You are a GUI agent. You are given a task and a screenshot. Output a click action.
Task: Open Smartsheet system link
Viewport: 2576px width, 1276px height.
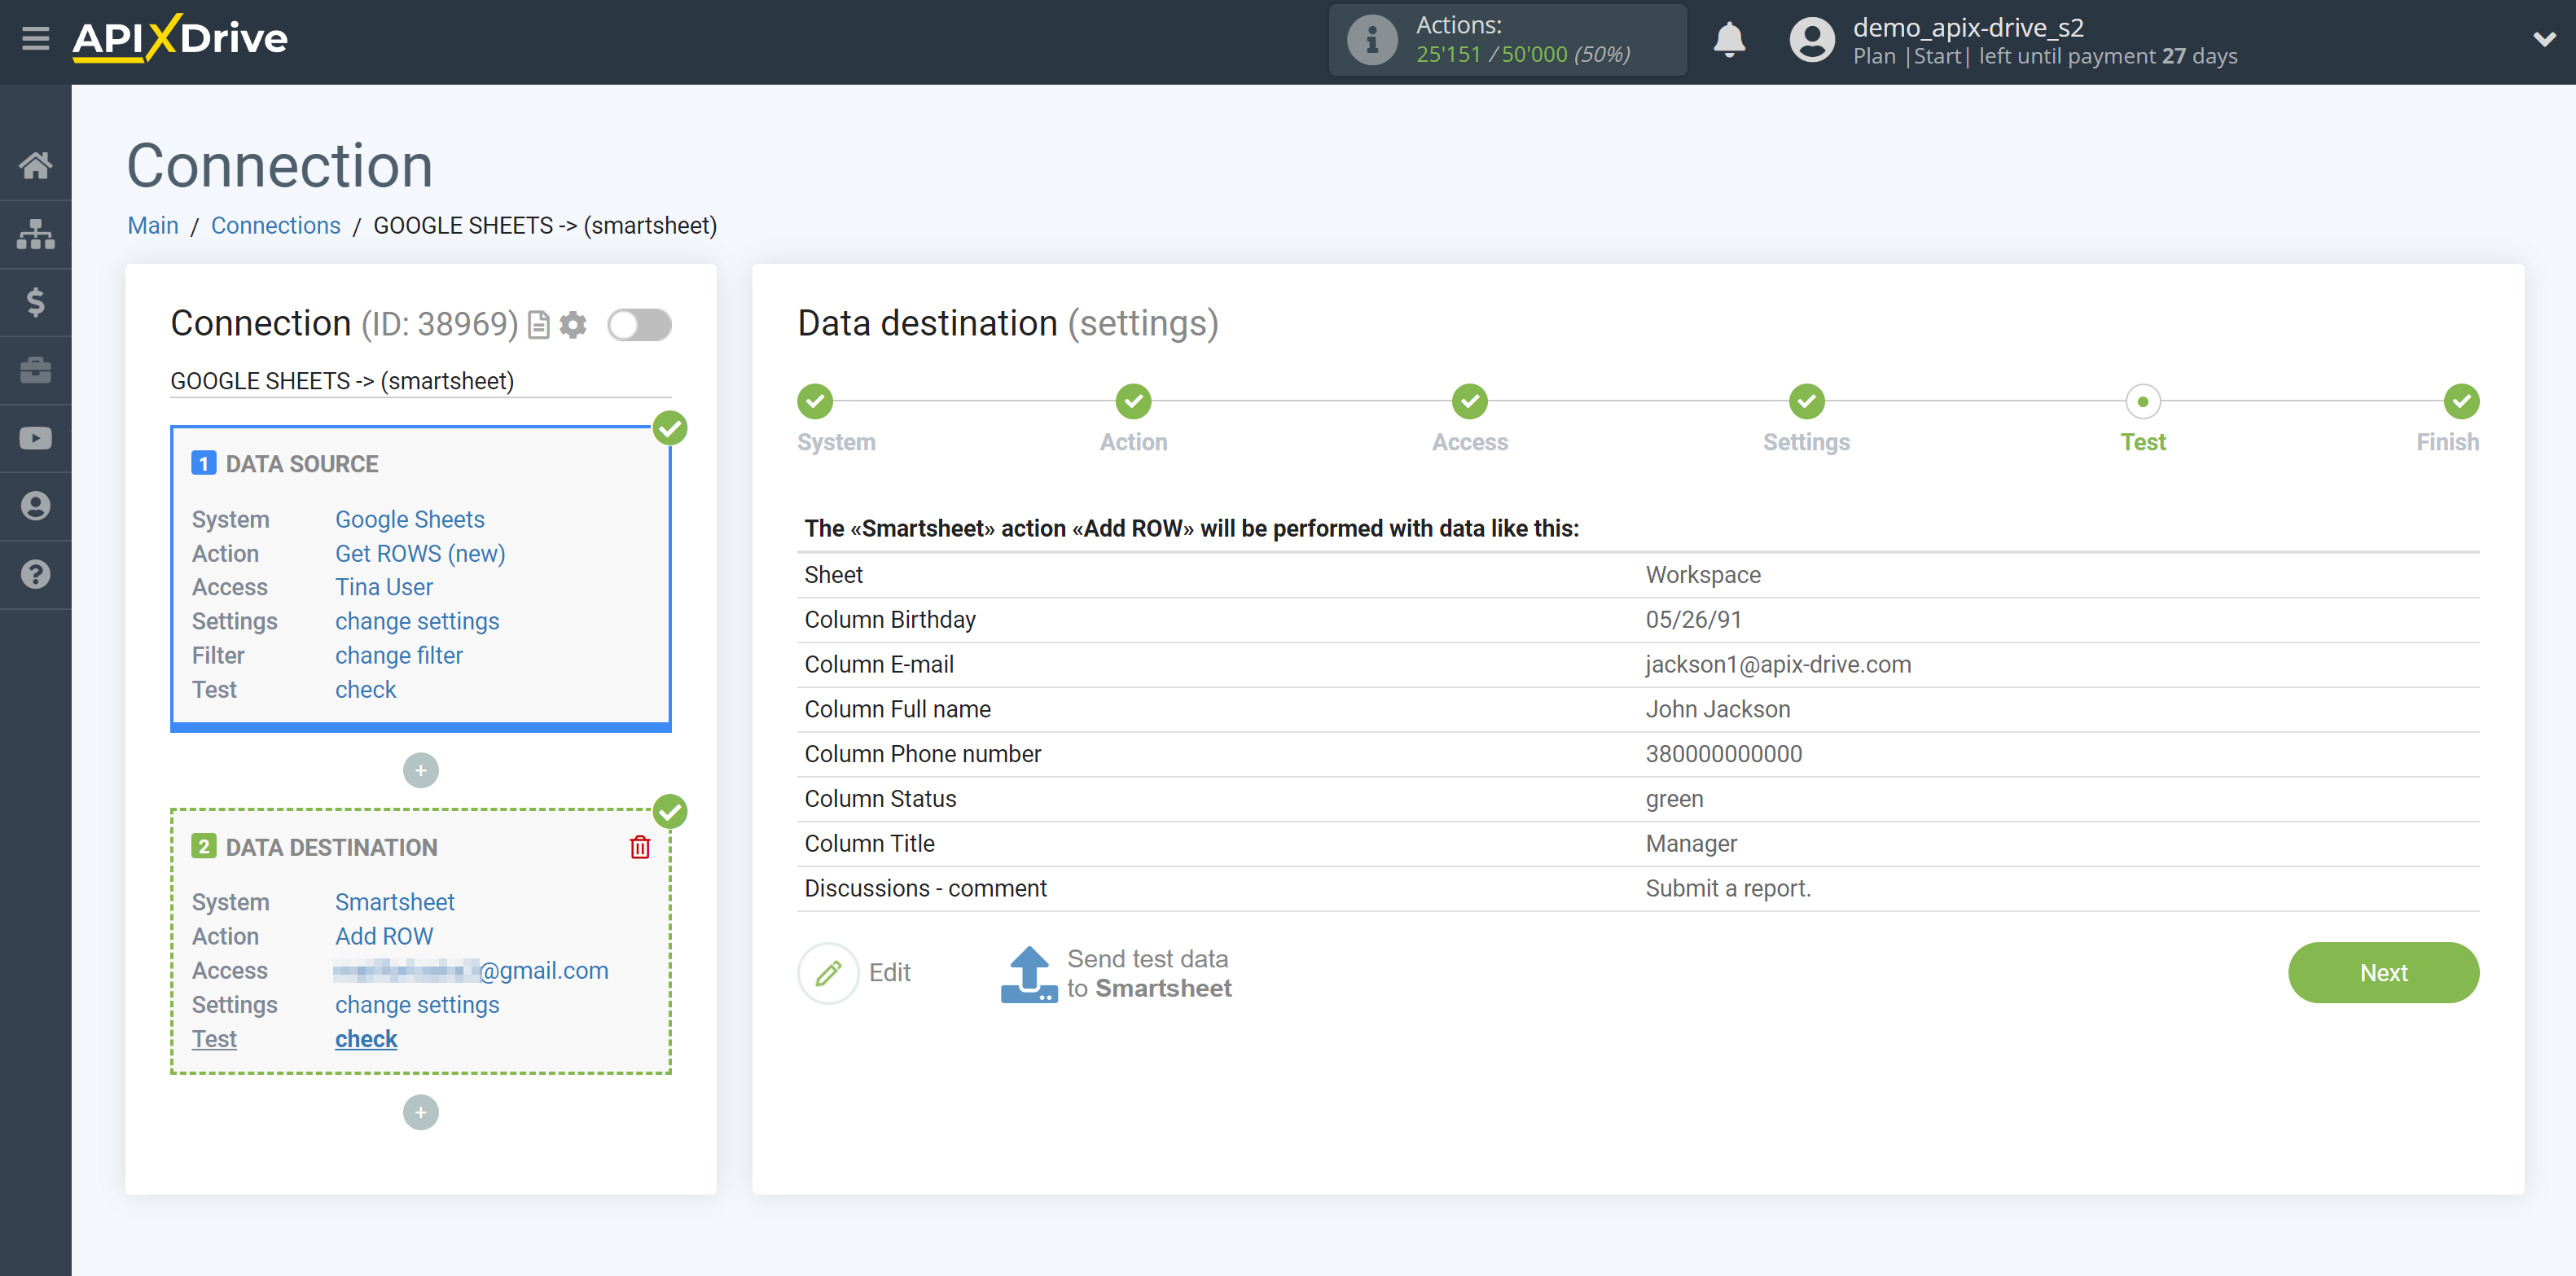395,902
